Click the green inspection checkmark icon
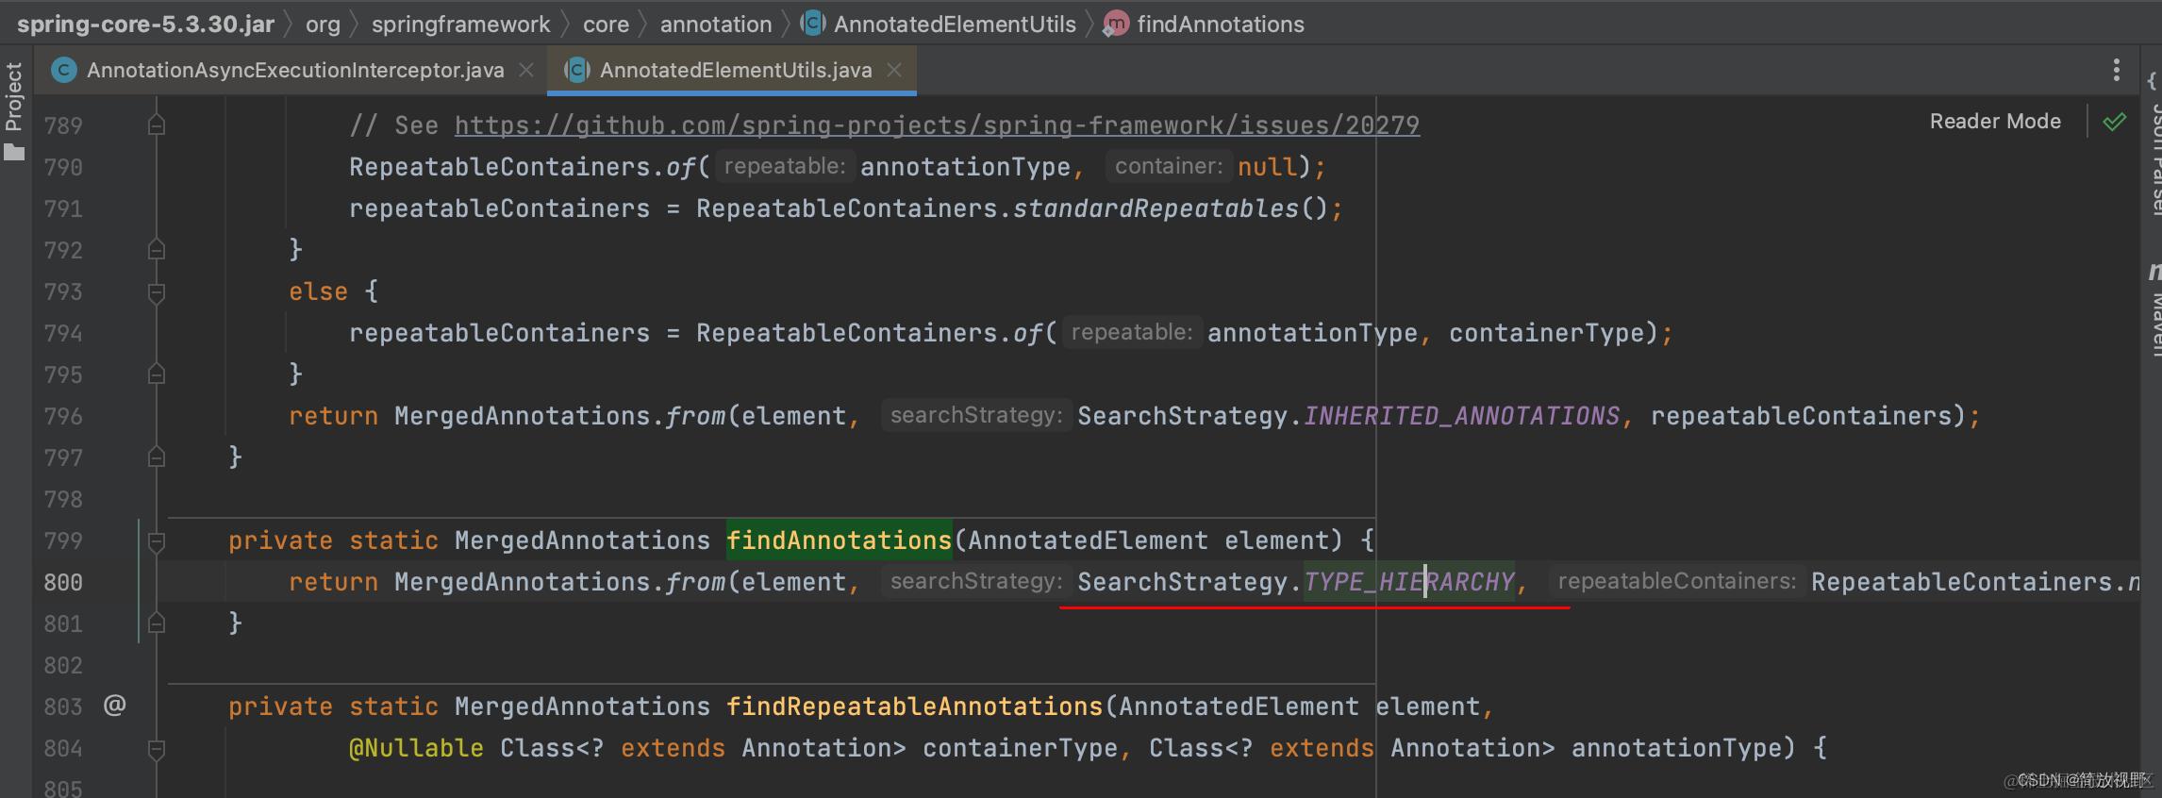This screenshot has width=2162, height=798. tap(2115, 121)
